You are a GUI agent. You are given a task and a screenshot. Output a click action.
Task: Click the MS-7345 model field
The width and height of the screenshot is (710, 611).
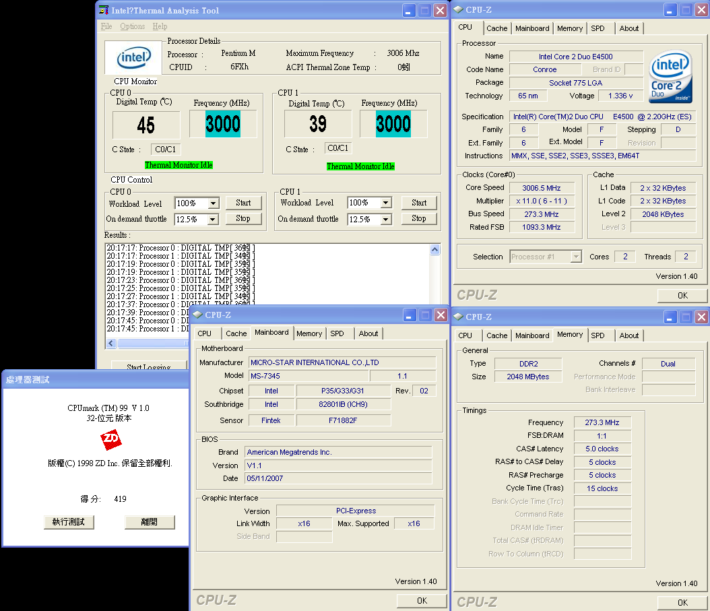tap(309, 376)
